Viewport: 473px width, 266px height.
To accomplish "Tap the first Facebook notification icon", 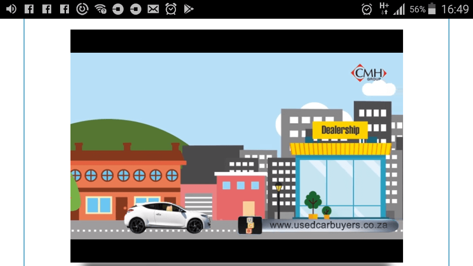I will 29,9.
